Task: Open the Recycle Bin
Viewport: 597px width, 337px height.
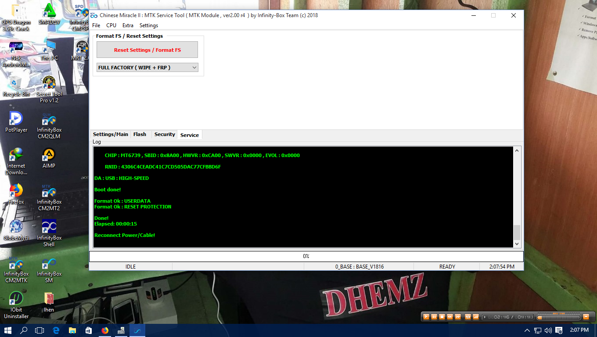Action: pyautogui.click(x=16, y=86)
